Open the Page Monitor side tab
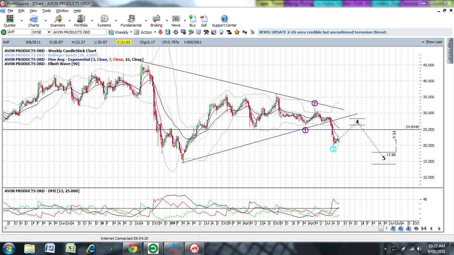 coord(450,50)
